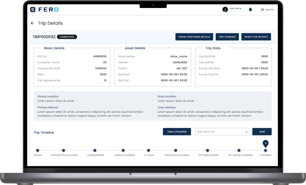Click Trailer 1 value MLT 007

(182, 68)
